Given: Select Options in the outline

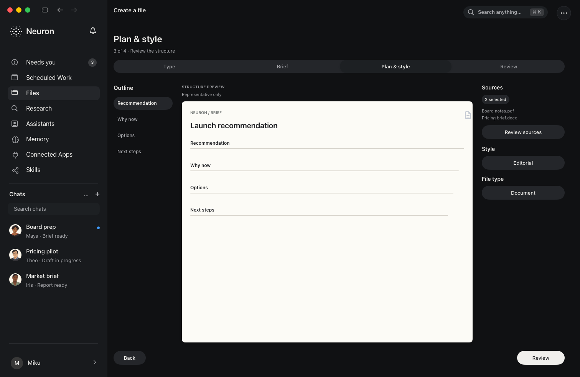Looking at the screenshot, I should pos(143,136).
